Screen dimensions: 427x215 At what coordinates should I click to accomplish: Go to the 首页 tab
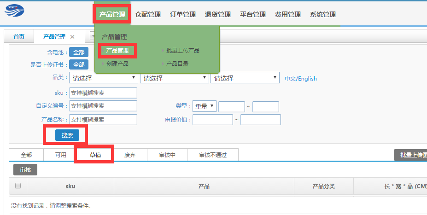pyautogui.click(x=19, y=37)
